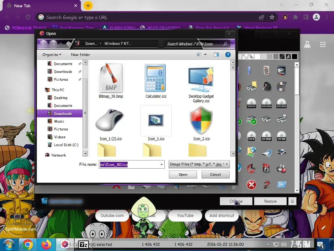Image resolution: width=334 pixels, height=251 pixels.
Task: Select the Bitmap_39.bmp file
Action: [111, 81]
